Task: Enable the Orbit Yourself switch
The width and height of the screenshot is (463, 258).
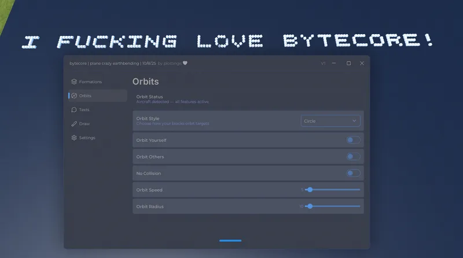Action: (x=353, y=140)
